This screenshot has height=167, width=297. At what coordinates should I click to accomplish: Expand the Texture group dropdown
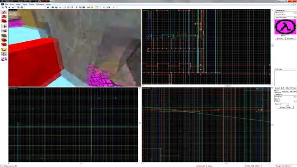coord(295,13)
